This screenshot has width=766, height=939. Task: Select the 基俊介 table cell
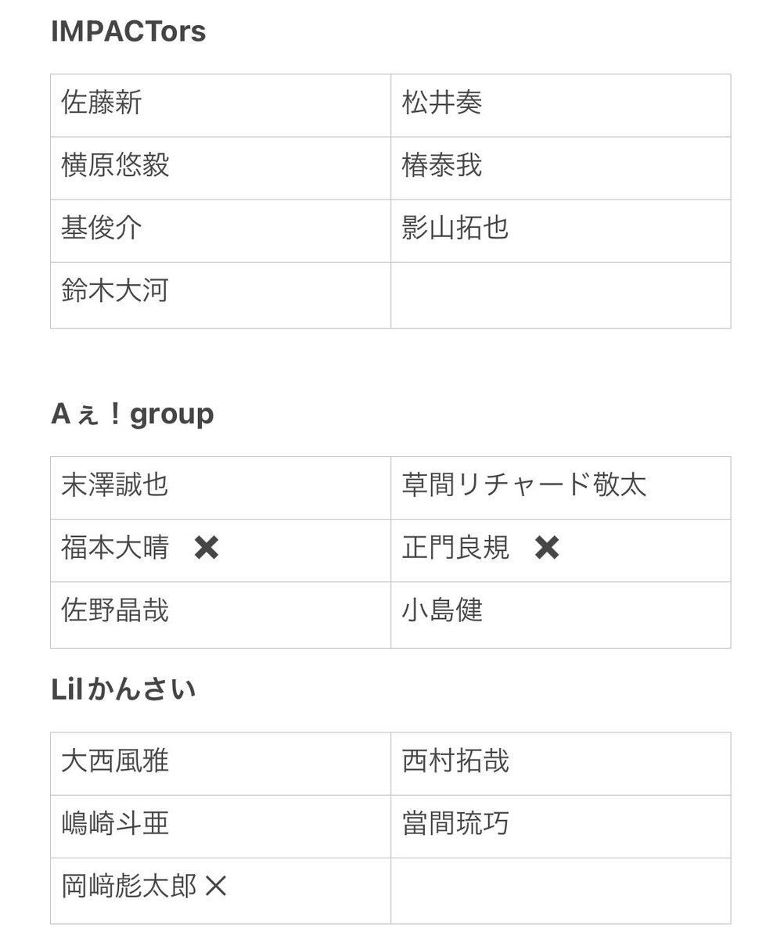pyautogui.click(x=221, y=231)
